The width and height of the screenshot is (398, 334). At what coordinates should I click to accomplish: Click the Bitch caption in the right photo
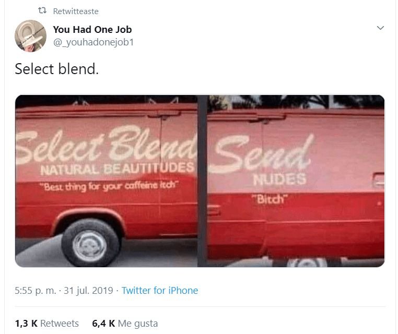coord(270,199)
